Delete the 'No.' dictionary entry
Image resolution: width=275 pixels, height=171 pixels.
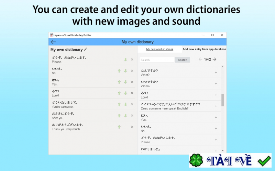[132, 71]
